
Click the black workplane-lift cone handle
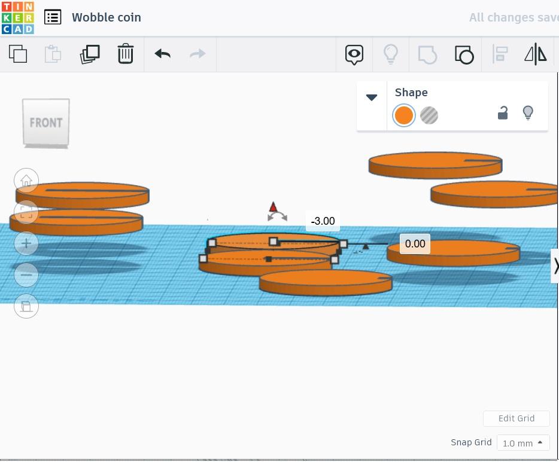coord(366,246)
